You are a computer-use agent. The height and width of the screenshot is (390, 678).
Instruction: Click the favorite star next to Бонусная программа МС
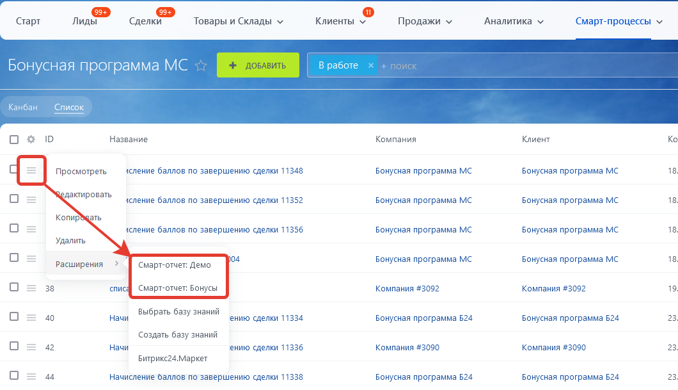201,65
